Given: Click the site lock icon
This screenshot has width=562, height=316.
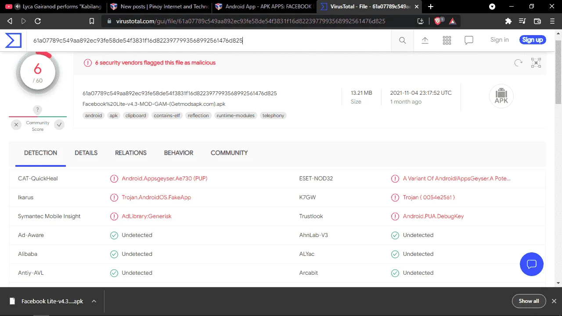Looking at the screenshot, I should pos(110,21).
